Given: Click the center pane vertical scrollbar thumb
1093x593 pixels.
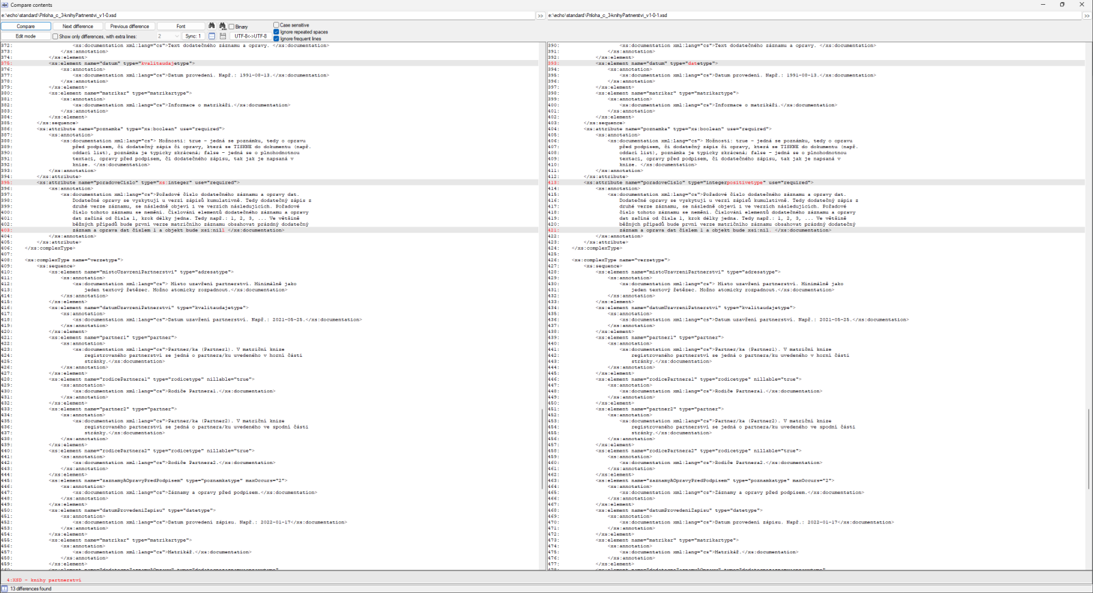Looking at the screenshot, I should pyautogui.click(x=543, y=448).
